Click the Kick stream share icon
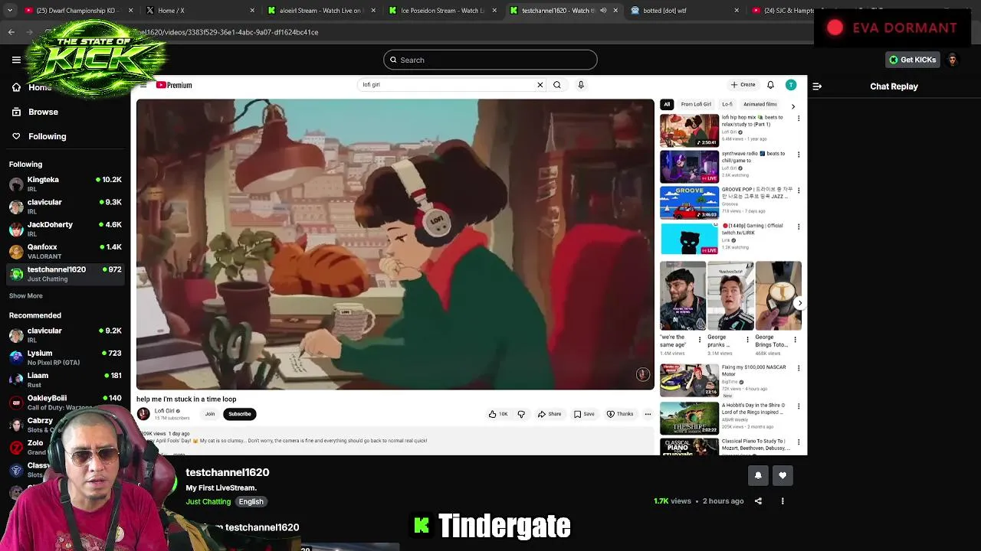981x551 pixels. (758, 501)
